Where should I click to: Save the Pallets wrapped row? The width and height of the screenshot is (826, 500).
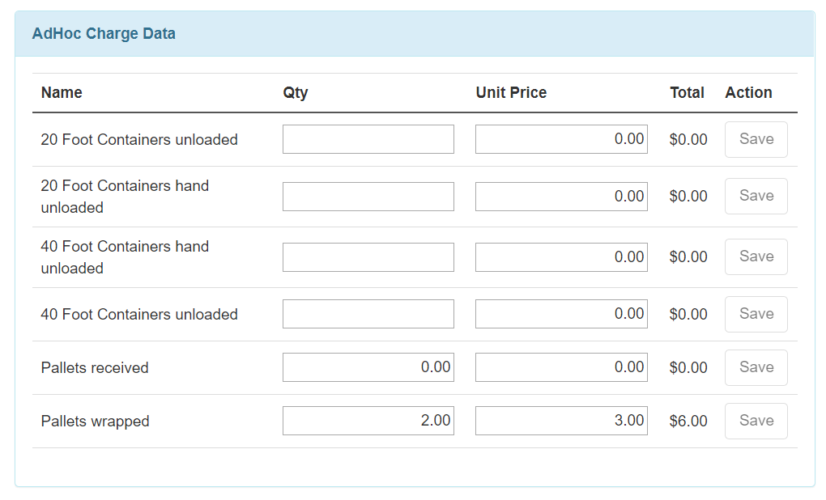[755, 421]
